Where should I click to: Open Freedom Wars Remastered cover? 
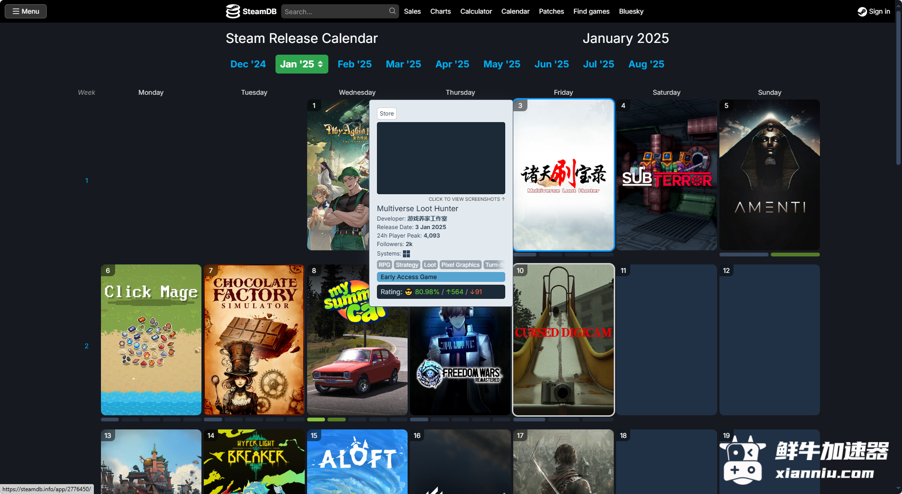pos(460,361)
